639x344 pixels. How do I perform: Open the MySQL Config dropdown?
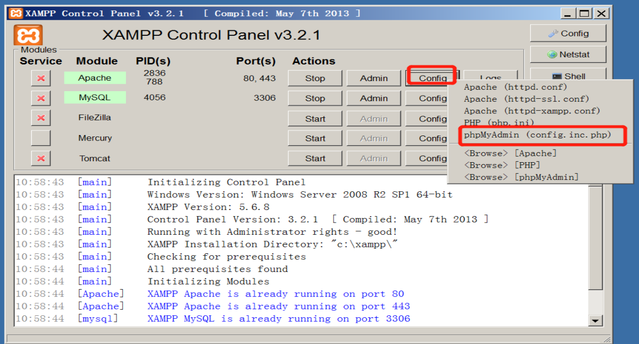[427, 98]
